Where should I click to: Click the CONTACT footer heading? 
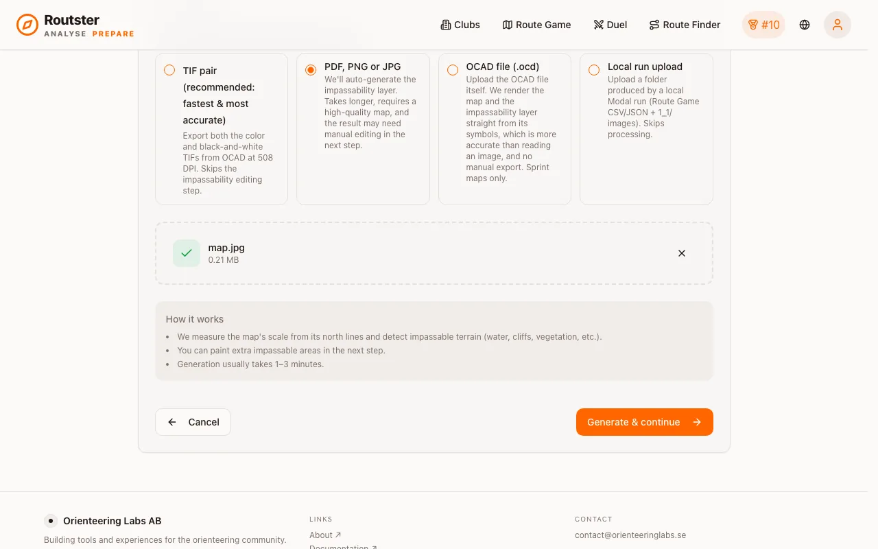[593, 519]
